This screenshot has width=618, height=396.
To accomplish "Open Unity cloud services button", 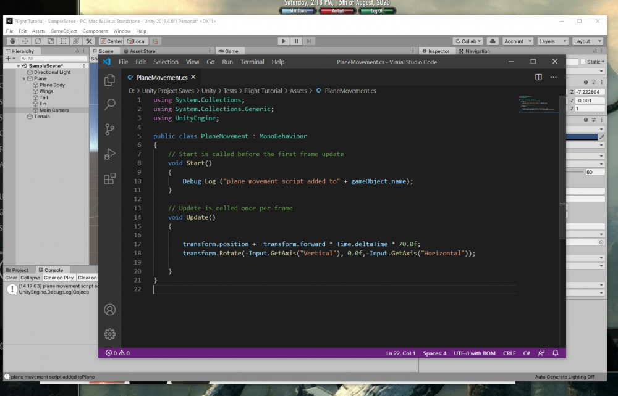I will [x=493, y=41].
